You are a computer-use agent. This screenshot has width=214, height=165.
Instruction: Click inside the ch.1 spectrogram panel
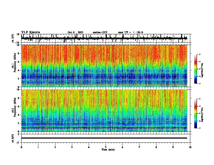pyautogui.click(x=104, y=66)
